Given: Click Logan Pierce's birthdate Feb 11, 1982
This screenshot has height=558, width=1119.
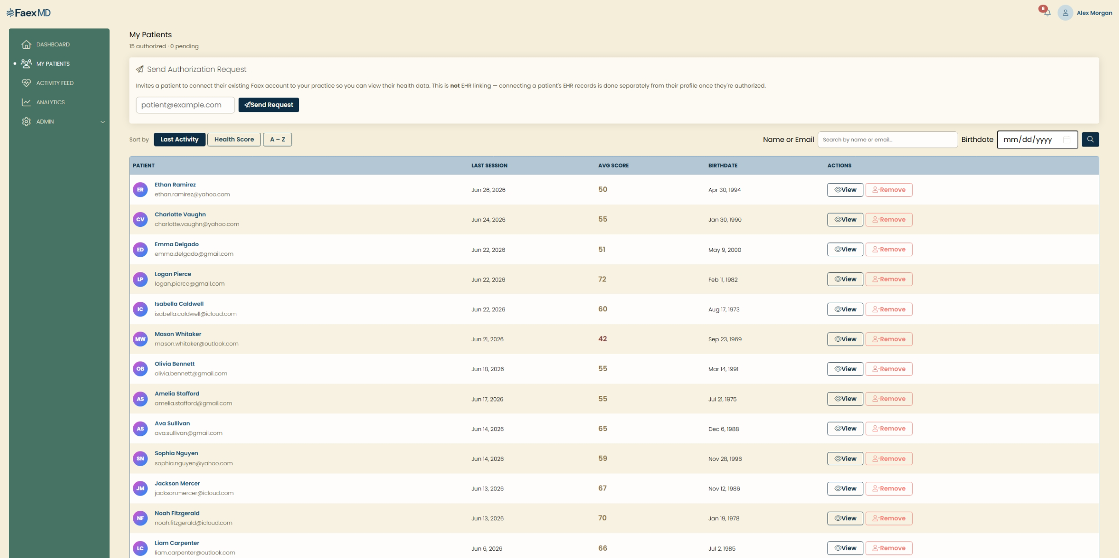Looking at the screenshot, I should [723, 280].
